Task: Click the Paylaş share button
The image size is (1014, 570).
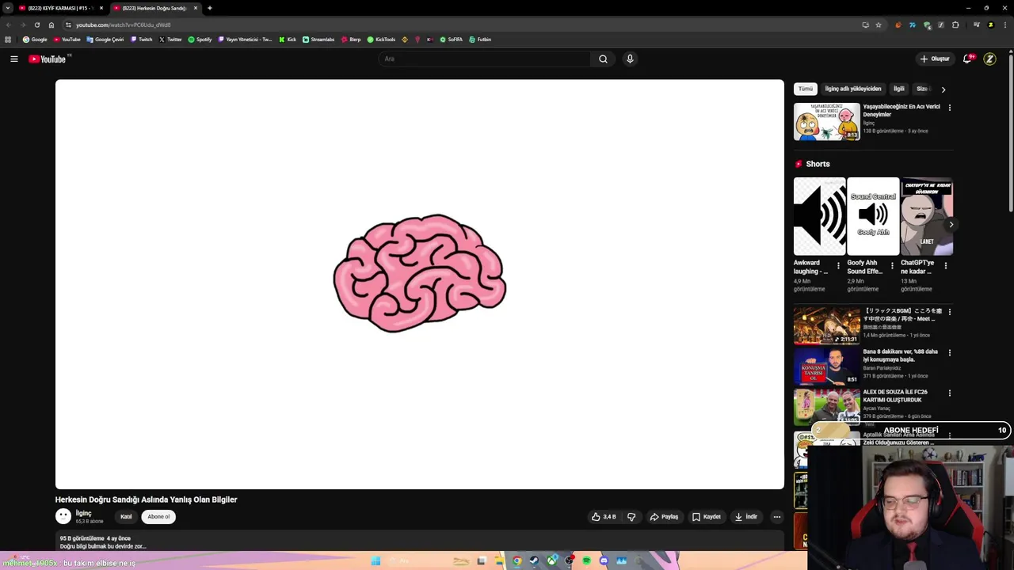Action: (664, 517)
